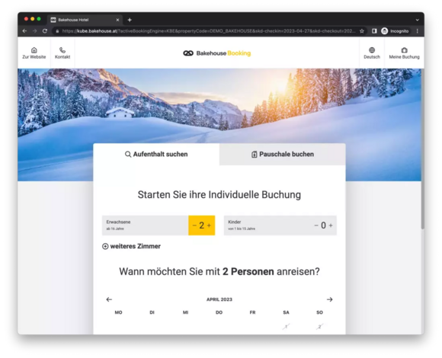Decrease the Kinder count with minus

point(316,225)
